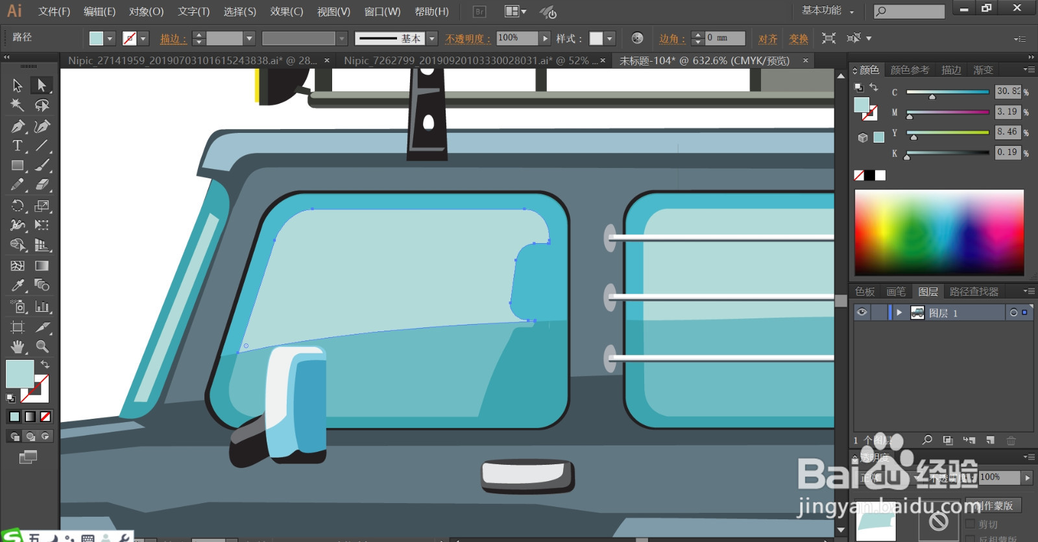Select the Lasso tool
This screenshot has height=542, width=1038.
[x=42, y=105]
